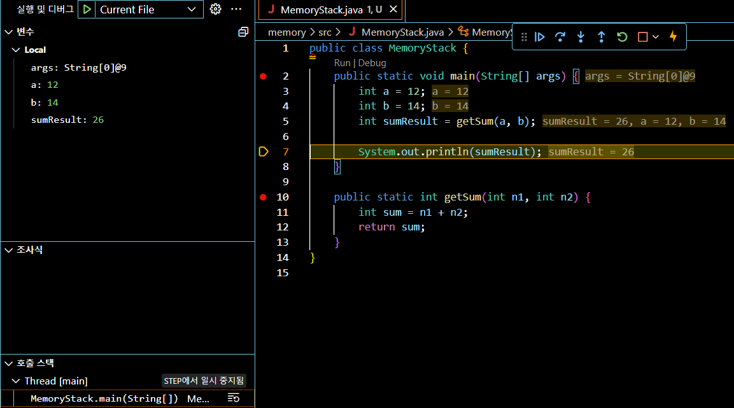Click the MemoryStack.java breadcrumb segment
Screen dimensions: 734x408
[x=402, y=32]
